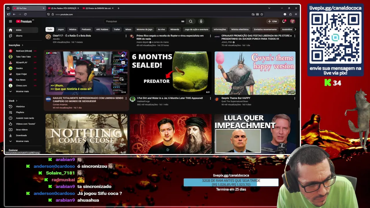
Task: Open the Gaules channel subscription
Action: 23,68
